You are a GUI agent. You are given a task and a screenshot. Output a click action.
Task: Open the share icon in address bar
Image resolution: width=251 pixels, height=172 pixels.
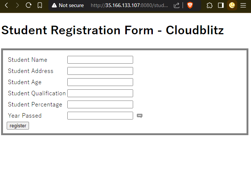coord(177,5)
